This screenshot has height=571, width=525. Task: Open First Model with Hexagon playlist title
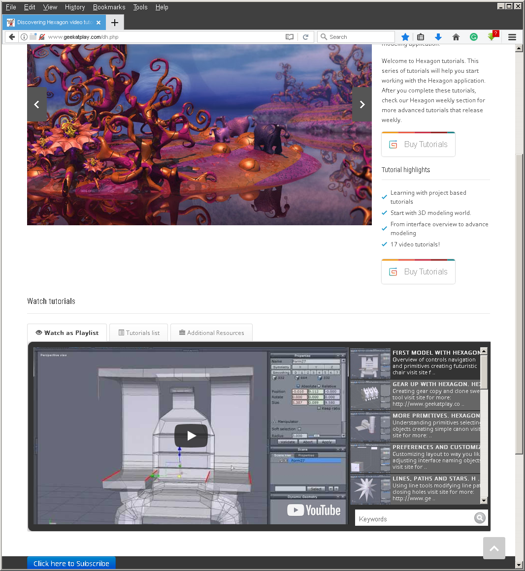click(x=436, y=353)
